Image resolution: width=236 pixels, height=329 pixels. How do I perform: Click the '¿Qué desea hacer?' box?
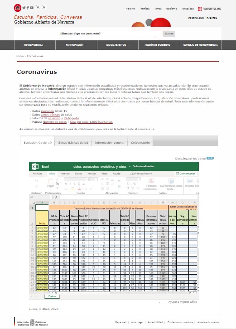(140, 174)
